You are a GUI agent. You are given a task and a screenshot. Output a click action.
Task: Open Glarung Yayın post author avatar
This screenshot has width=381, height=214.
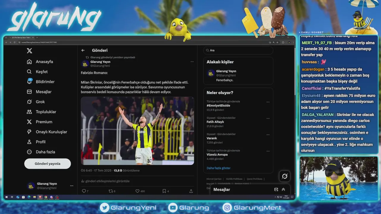pos(85,64)
